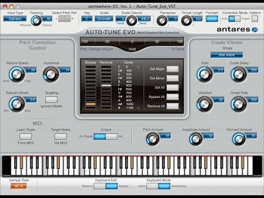Toggle Bypass for note G
The height and width of the screenshot is (198, 264).
pyautogui.click(x=91, y=93)
